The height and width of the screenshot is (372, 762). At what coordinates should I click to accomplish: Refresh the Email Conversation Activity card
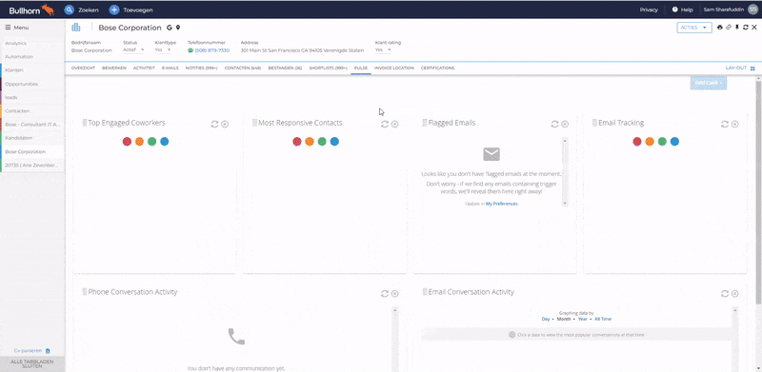[725, 294]
